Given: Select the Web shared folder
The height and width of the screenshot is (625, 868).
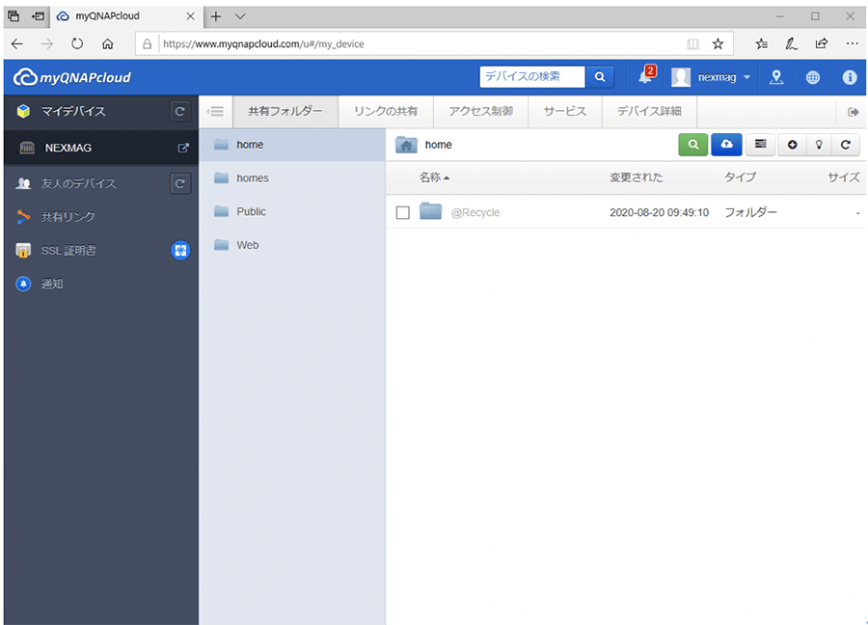Looking at the screenshot, I should click(292, 245).
